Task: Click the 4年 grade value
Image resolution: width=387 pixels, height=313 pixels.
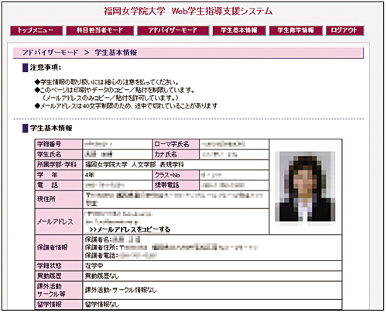Action: tap(90, 175)
